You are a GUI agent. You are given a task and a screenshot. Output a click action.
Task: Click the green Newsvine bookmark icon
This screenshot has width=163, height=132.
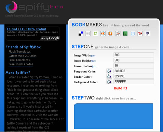pyautogui.click(x=125, y=33)
